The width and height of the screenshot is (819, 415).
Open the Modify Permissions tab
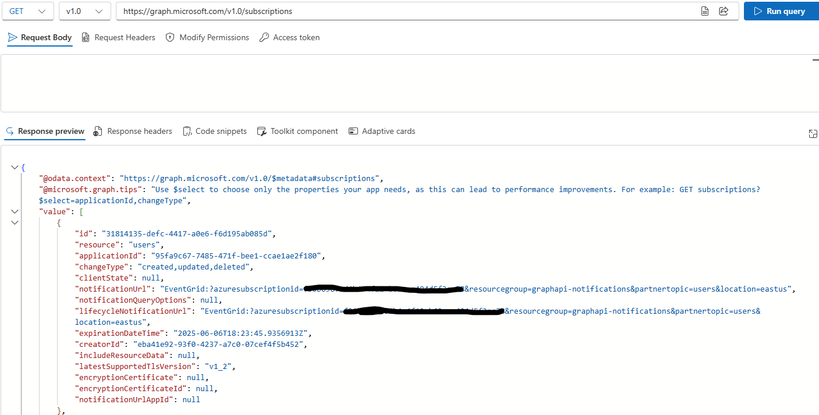(207, 38)
